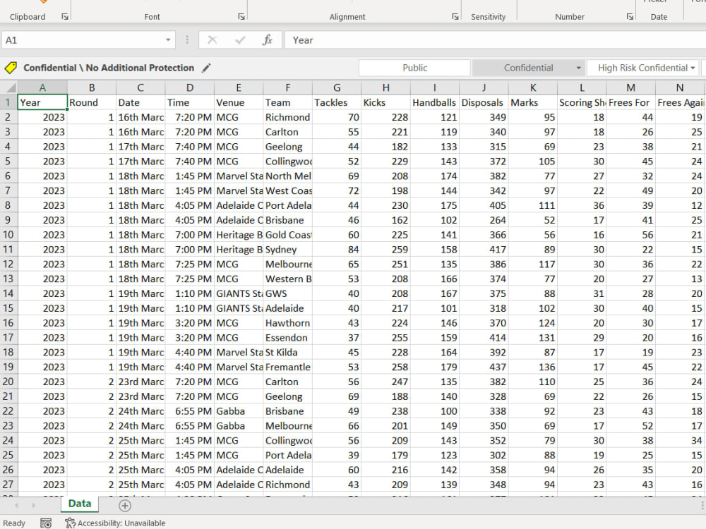
Task: Select row 20 header
Action: click(8, 382)
